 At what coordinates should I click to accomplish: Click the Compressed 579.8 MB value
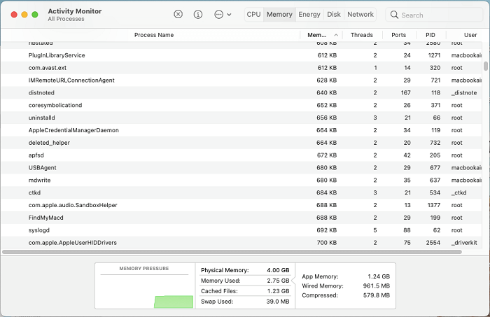point(377,295)
